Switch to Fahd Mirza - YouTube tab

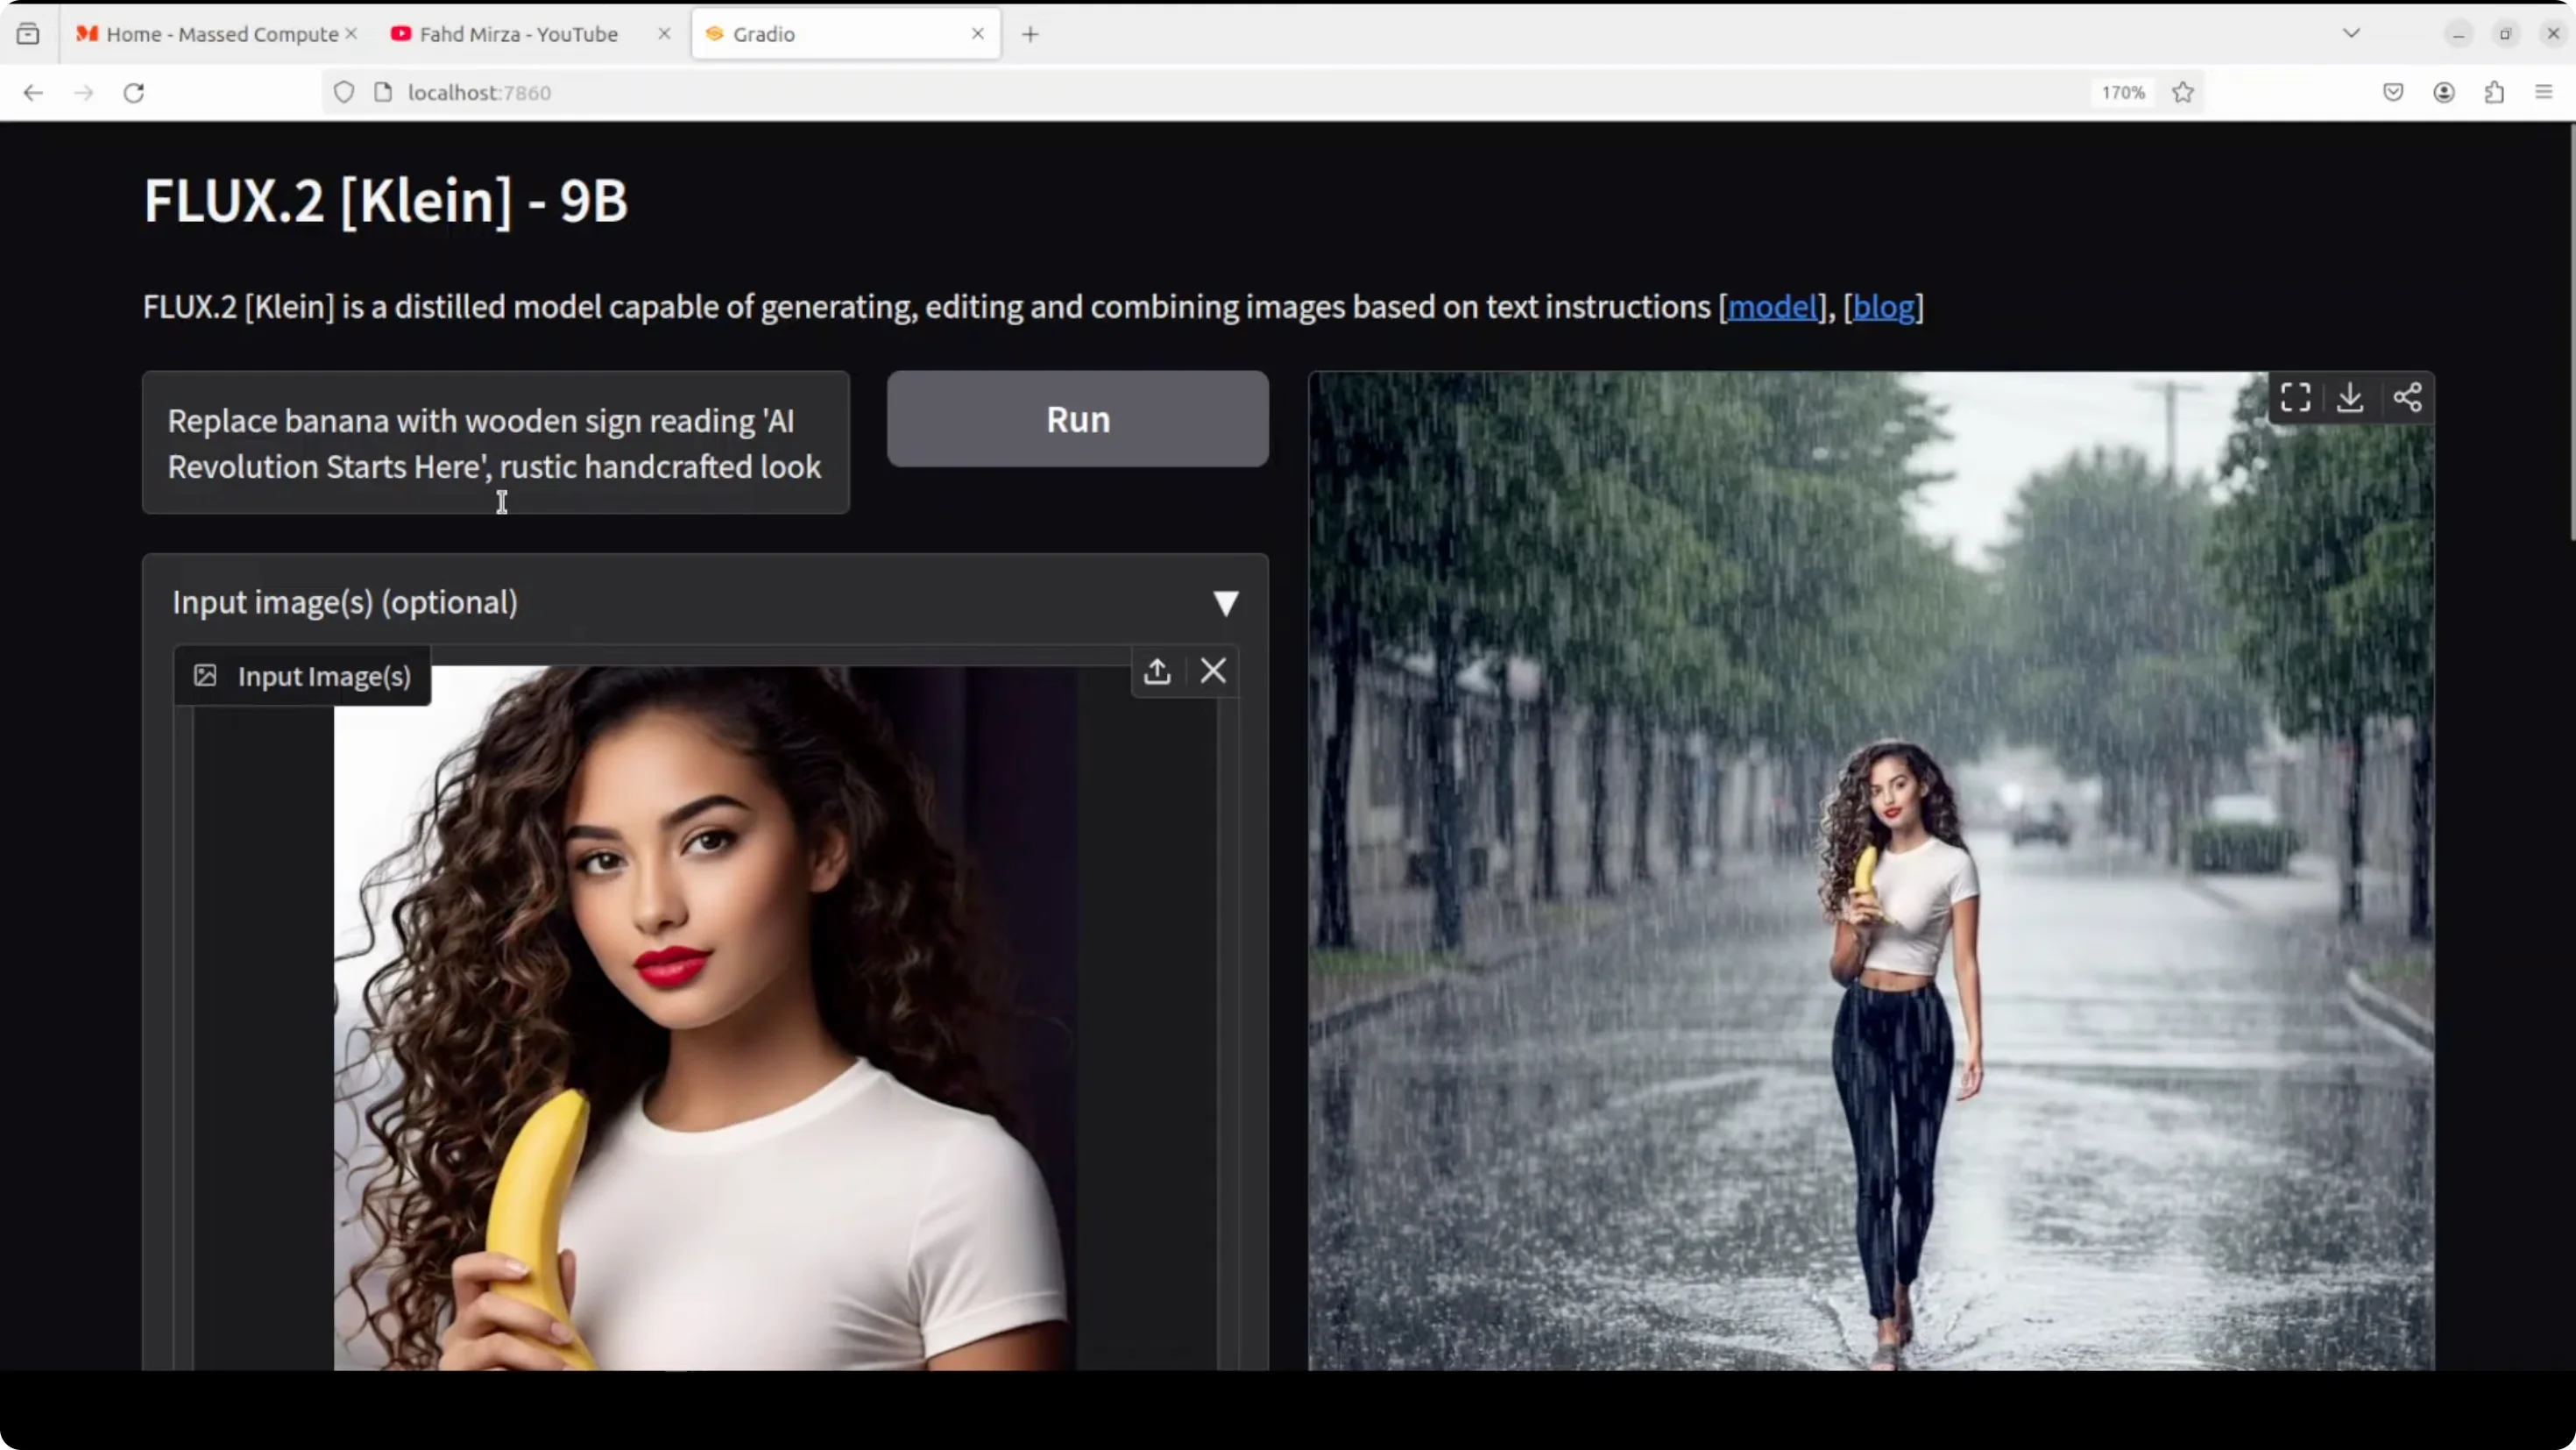click(518, 34)
